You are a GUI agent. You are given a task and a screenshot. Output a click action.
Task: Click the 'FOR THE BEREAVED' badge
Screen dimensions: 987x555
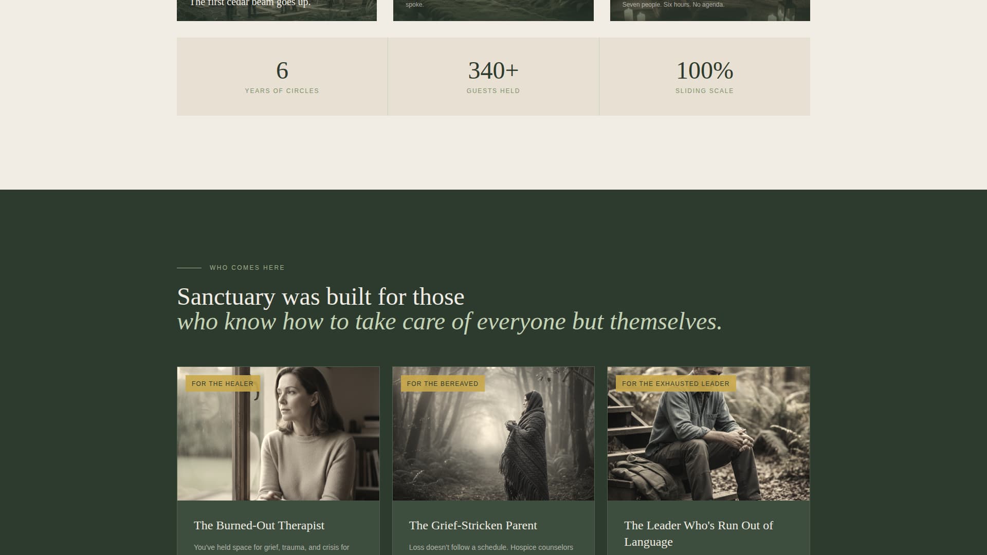click(x=442, y=383)
